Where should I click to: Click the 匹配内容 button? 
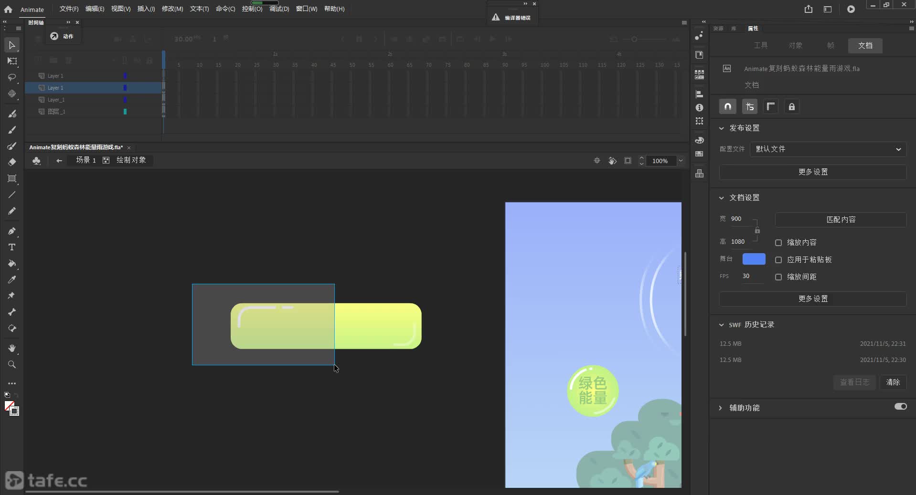point(841,220)
